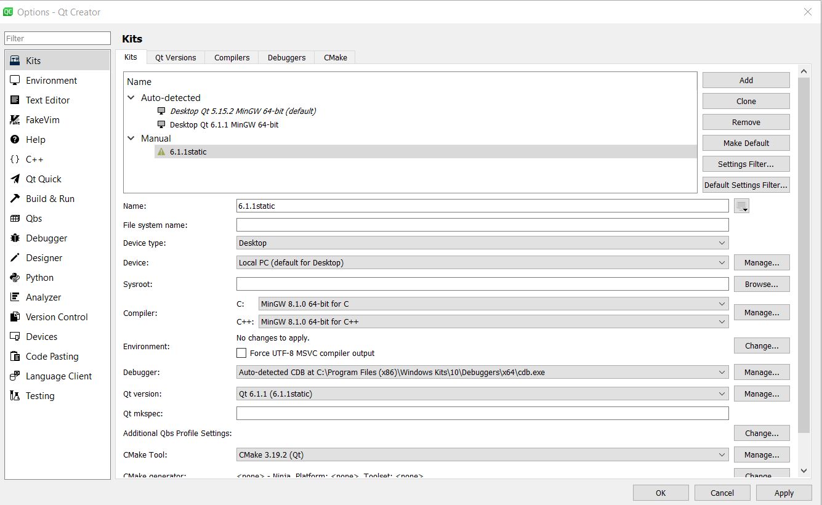This screenshot has height=505, width=822.
Task: Open the Language Client settings category
Action: [57, 376]
